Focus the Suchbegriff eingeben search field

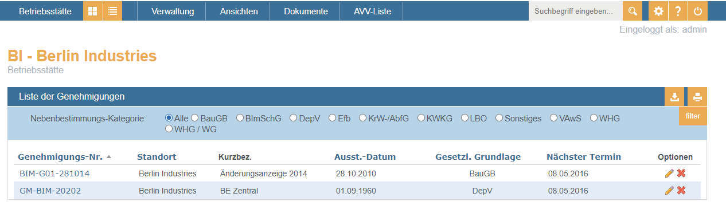click(x=576, y=11)
